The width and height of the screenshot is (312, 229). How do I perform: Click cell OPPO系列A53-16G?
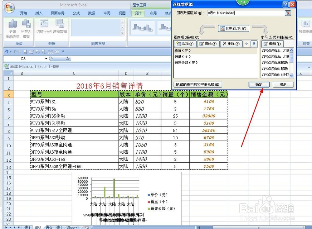tap(74, 159)
